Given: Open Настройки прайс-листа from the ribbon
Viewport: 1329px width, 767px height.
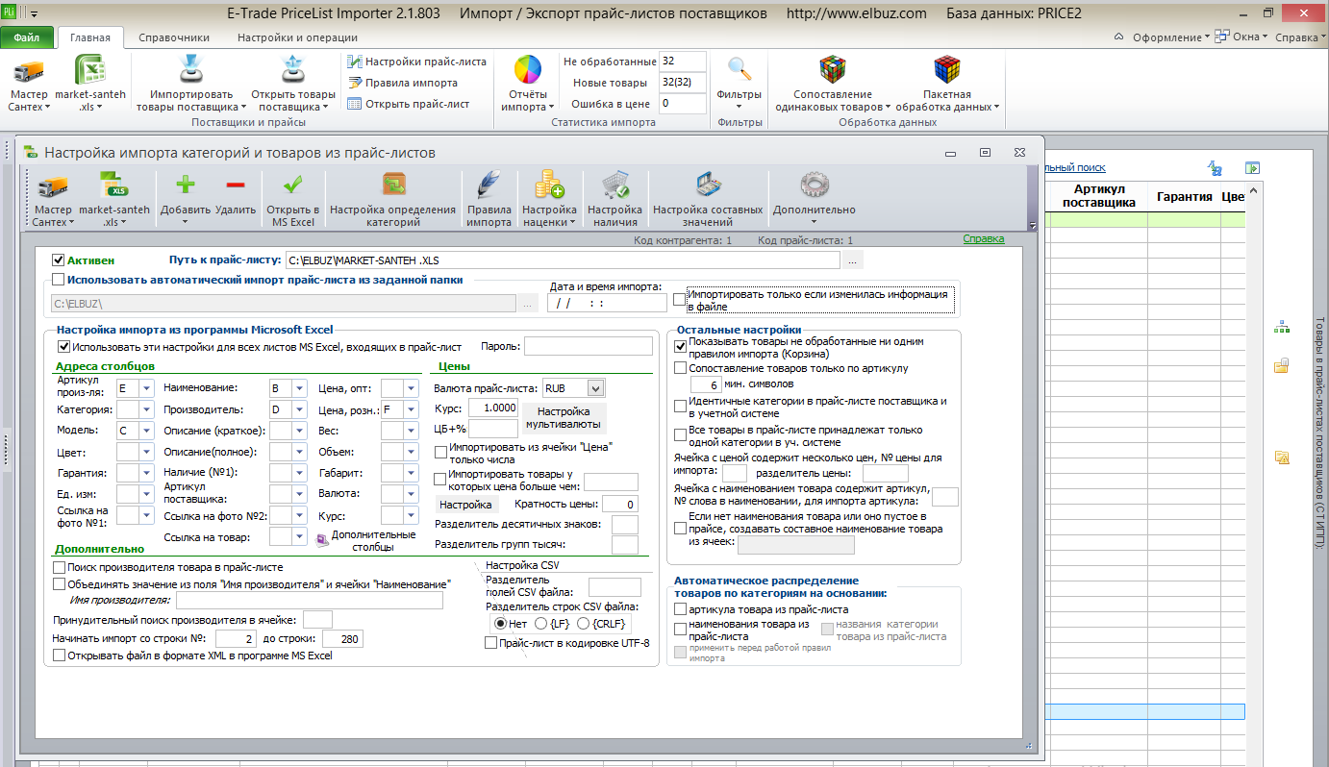Looking at the screenshot, I should click(x=416, y=62).
